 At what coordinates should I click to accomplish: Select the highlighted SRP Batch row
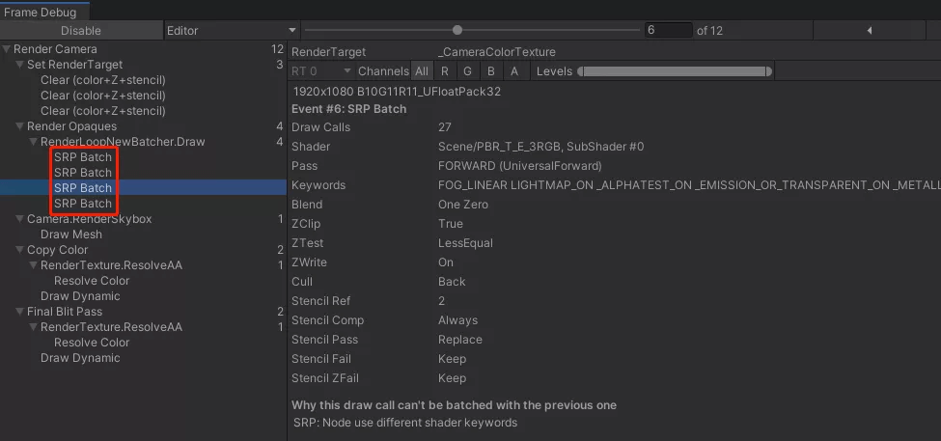pyautogui.click(x=143, y=188)
